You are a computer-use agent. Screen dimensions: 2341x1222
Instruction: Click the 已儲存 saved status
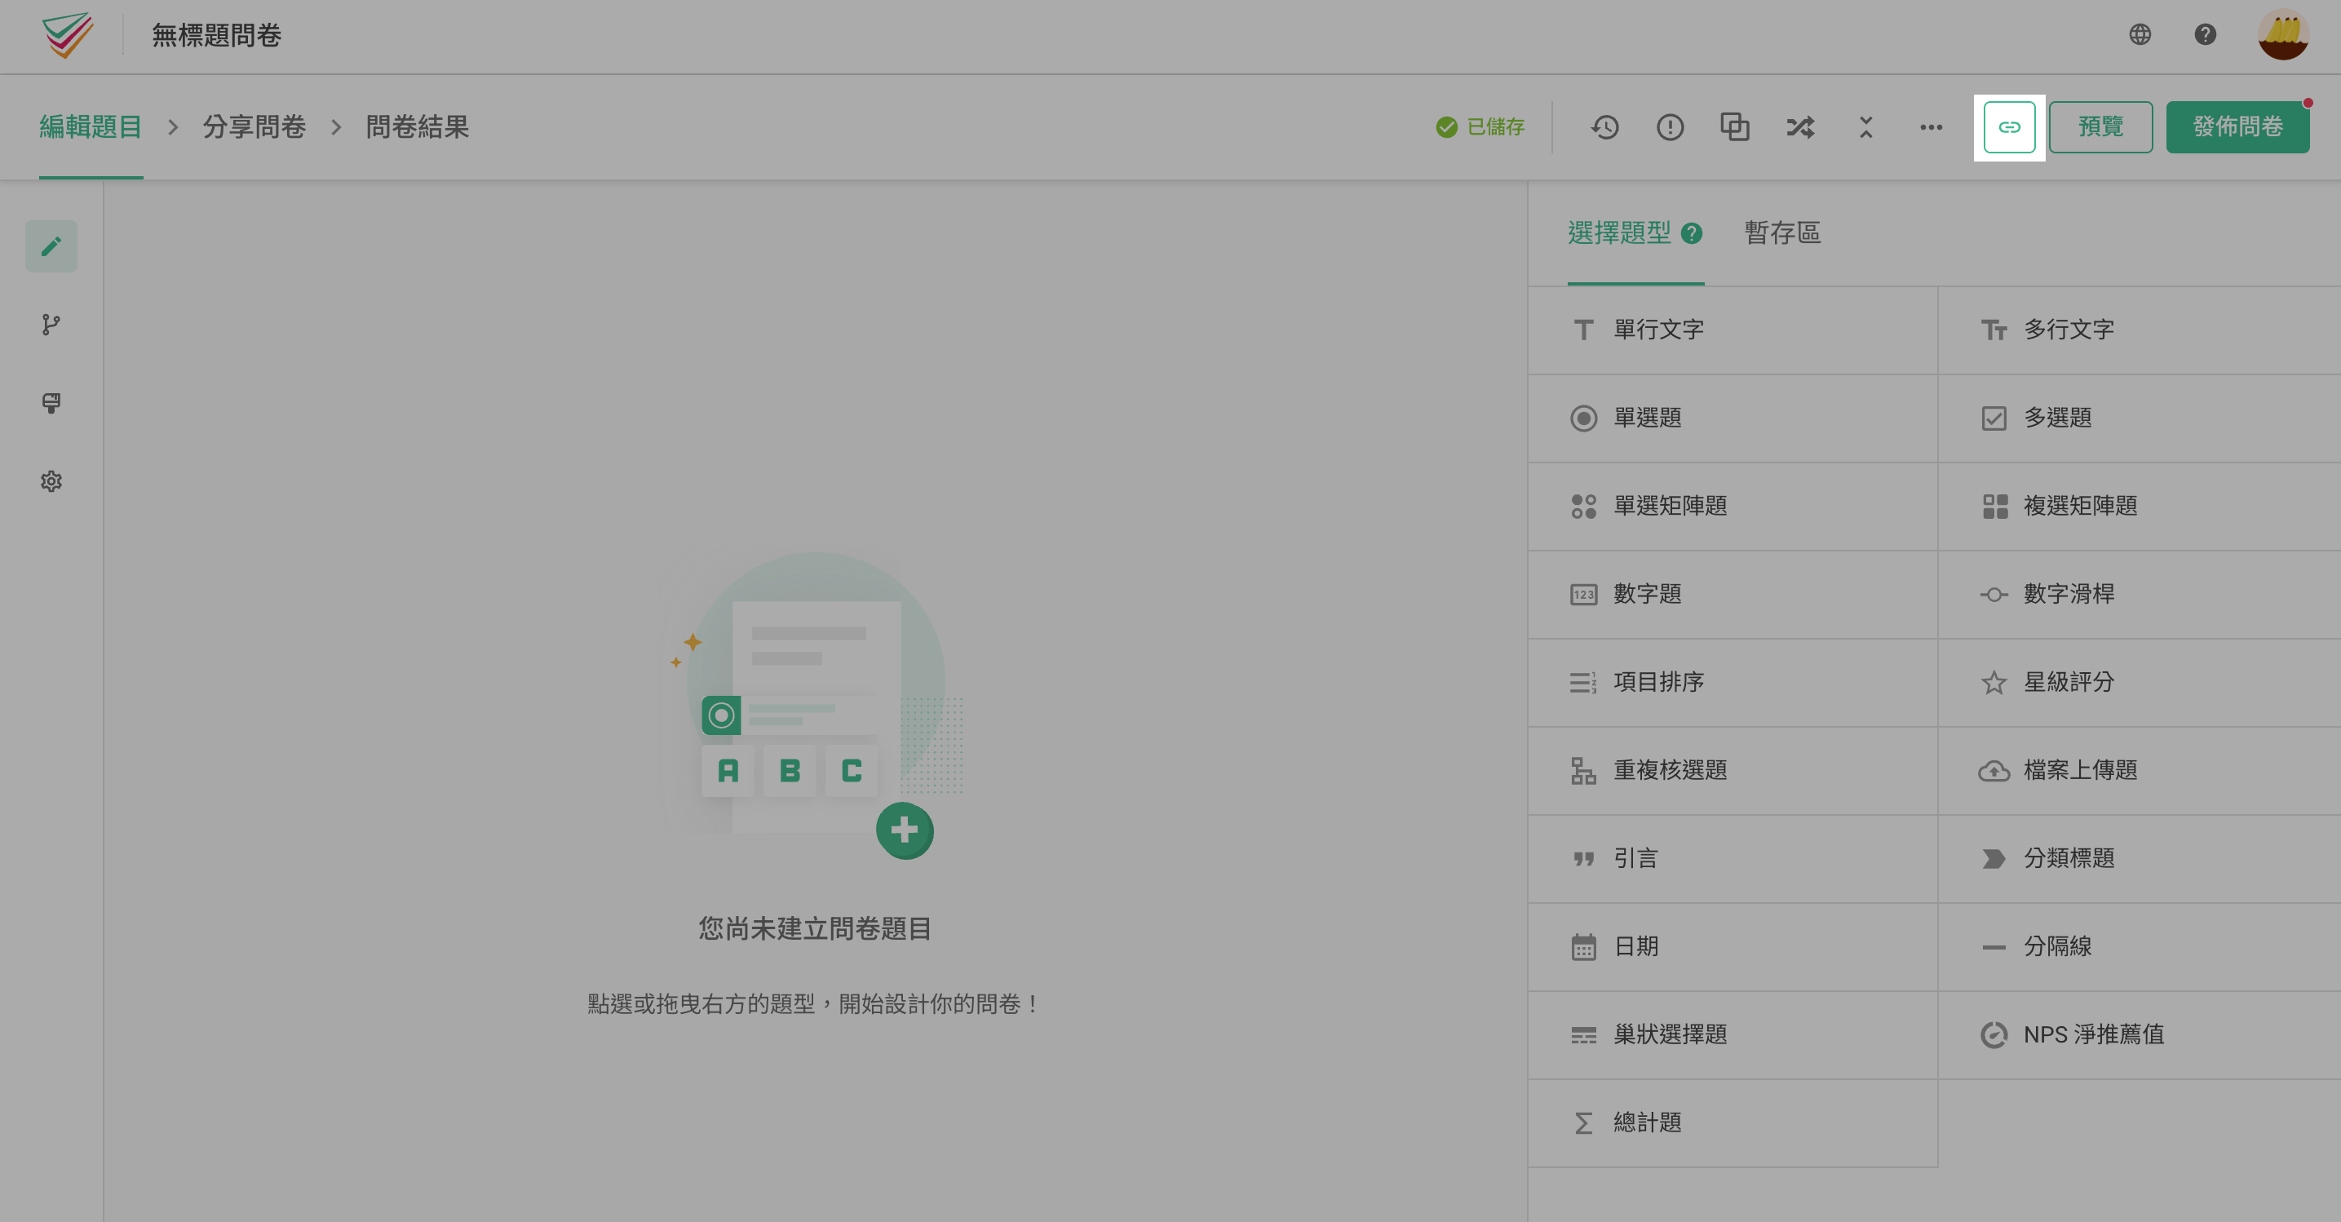1480,127
